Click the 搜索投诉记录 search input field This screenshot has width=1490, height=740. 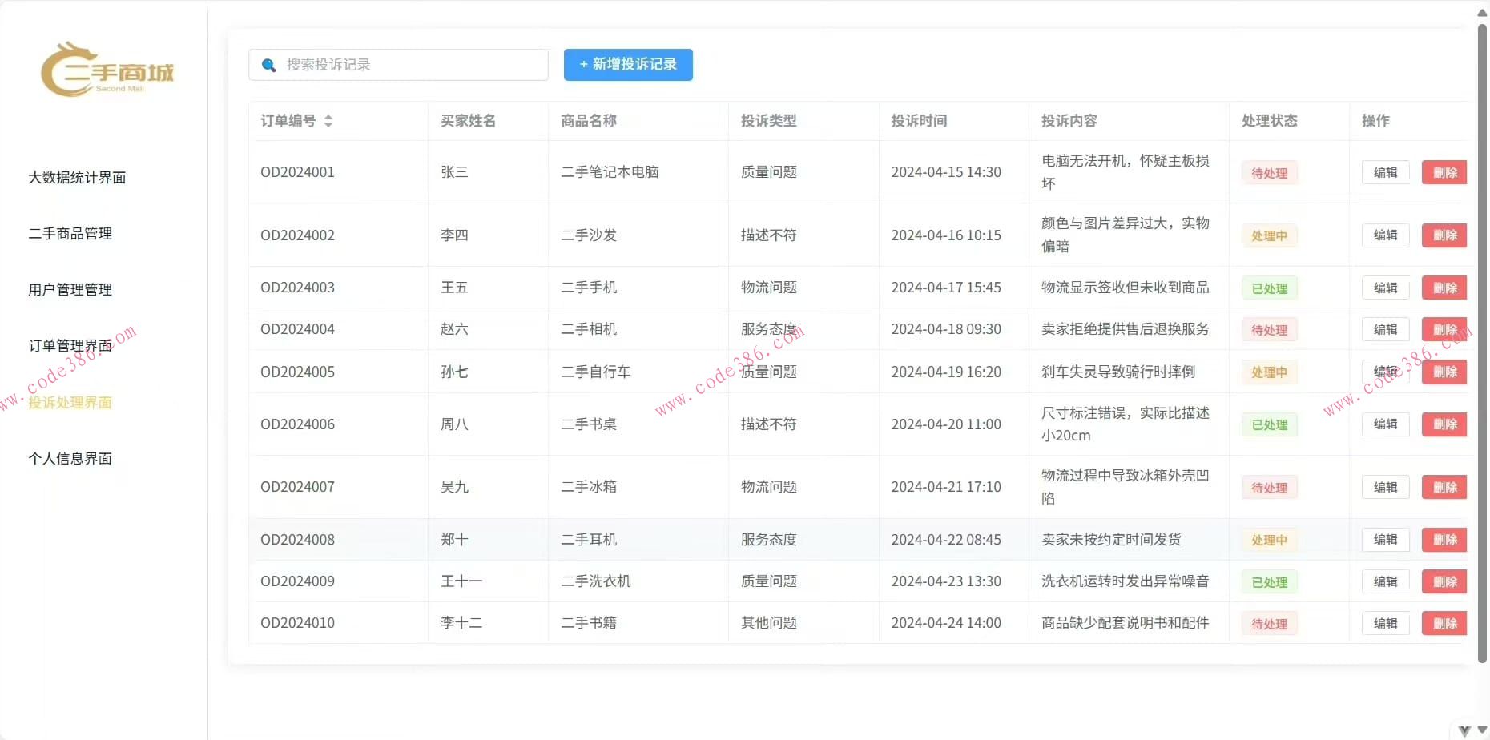click(401, 65)
